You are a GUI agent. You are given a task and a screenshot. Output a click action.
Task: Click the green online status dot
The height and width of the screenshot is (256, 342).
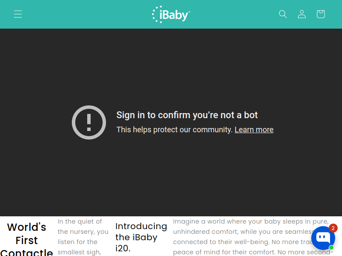click(x=331, y=247)
